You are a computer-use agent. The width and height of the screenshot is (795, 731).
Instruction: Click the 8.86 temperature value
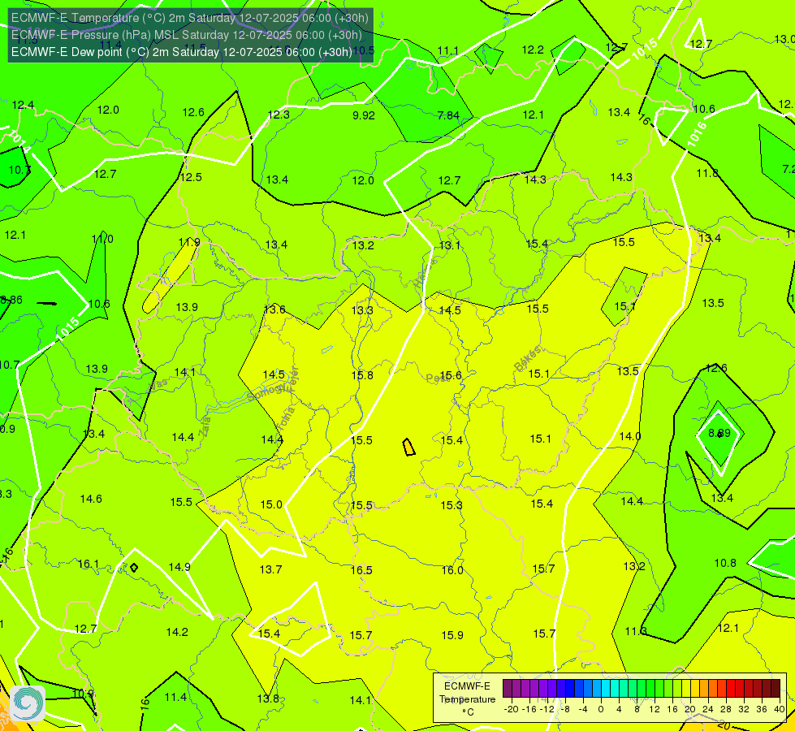[x=11, y=300]
